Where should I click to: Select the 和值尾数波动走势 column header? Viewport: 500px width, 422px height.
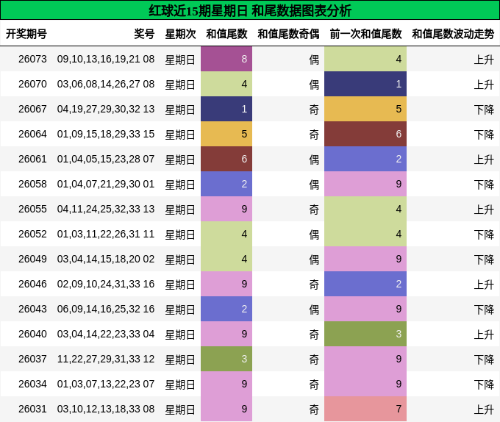453,34
